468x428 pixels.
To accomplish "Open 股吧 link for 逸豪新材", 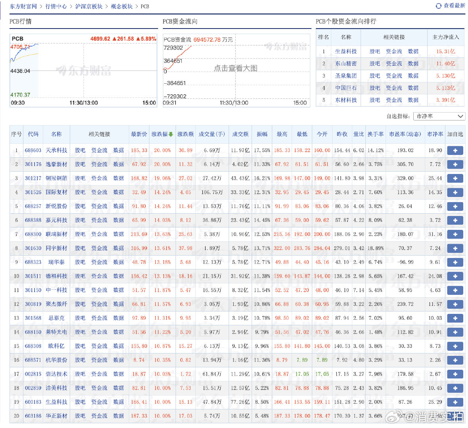I will [80, 164].
